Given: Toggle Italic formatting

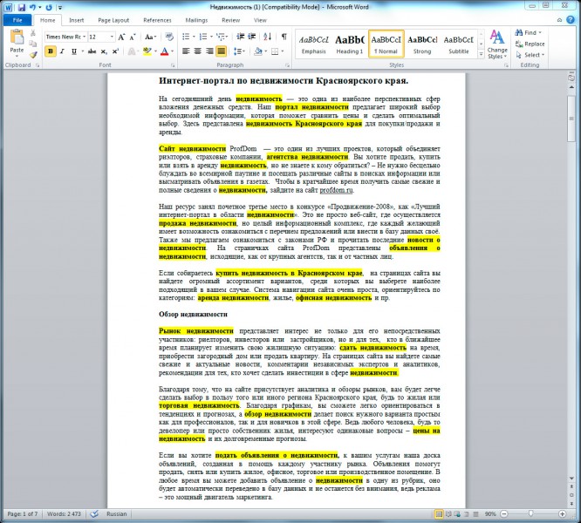Looking at the screenshot, I should (62, 51).
